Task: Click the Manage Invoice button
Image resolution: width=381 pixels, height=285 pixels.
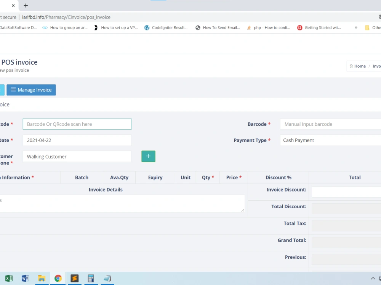Action: coord(31,90)
